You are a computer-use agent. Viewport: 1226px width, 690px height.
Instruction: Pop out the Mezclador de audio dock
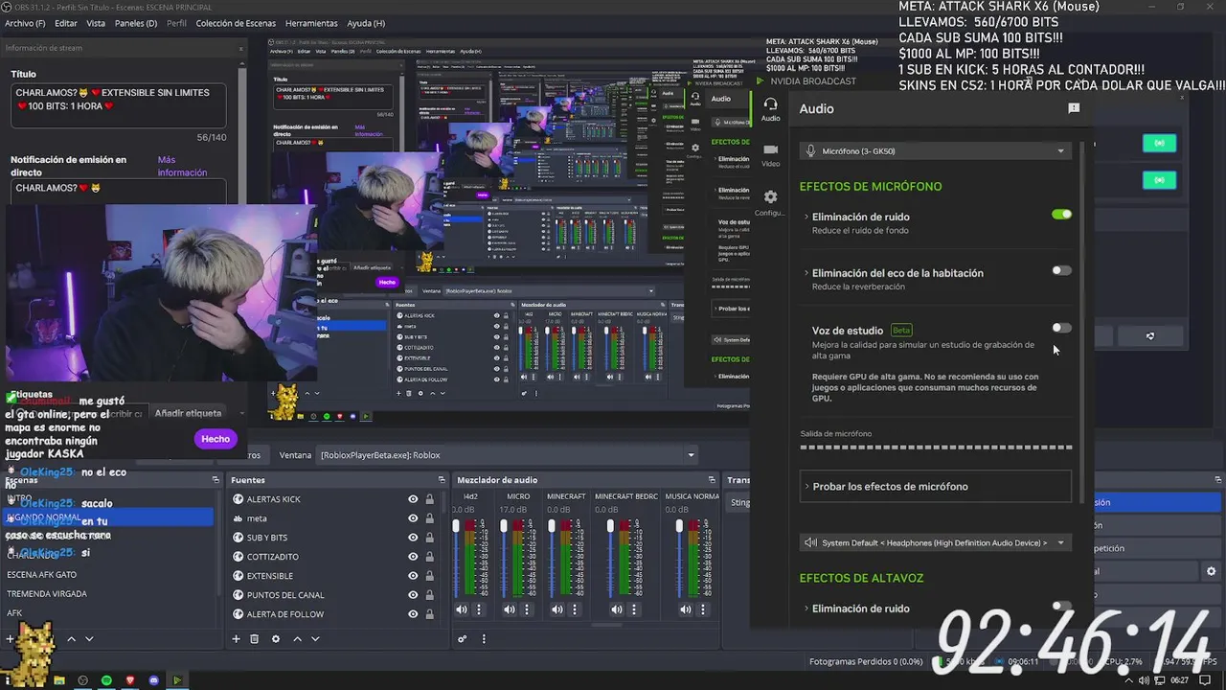click(x=710, y=480)
